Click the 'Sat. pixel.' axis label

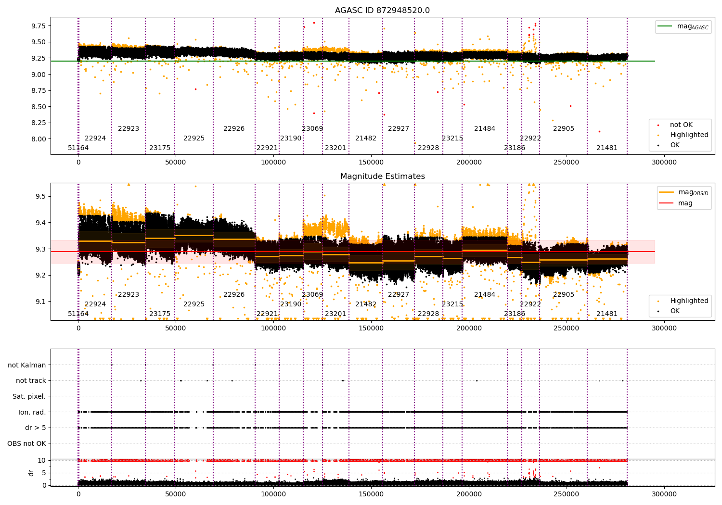click(29, 396)
